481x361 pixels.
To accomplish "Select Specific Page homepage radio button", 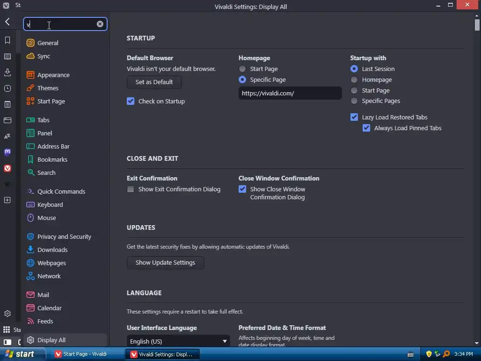I will coord(242,79).
